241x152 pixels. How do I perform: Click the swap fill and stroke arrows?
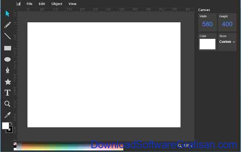point(11,123)
